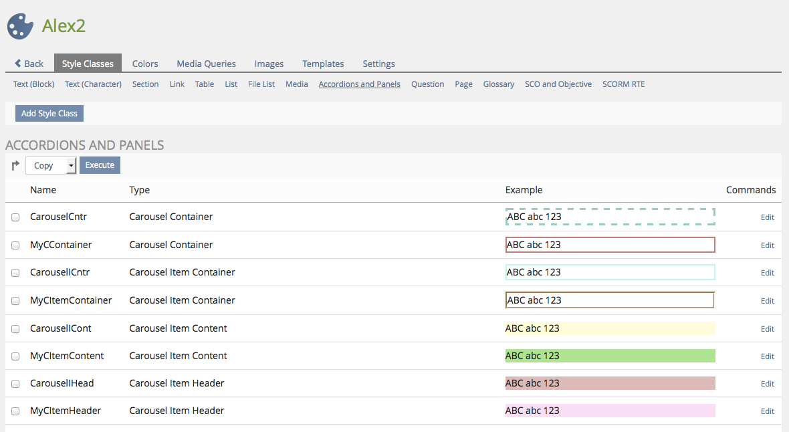The image size is (789, 432).
Task: Open the Text (Block) category link
Action: click(34, 84)
